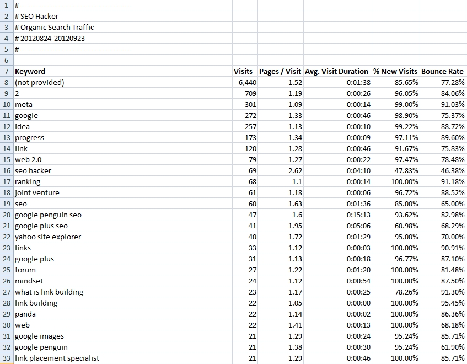Click the Pages / Visit header cell
This screenshot has width=467, height=364.
pos(280,72)
